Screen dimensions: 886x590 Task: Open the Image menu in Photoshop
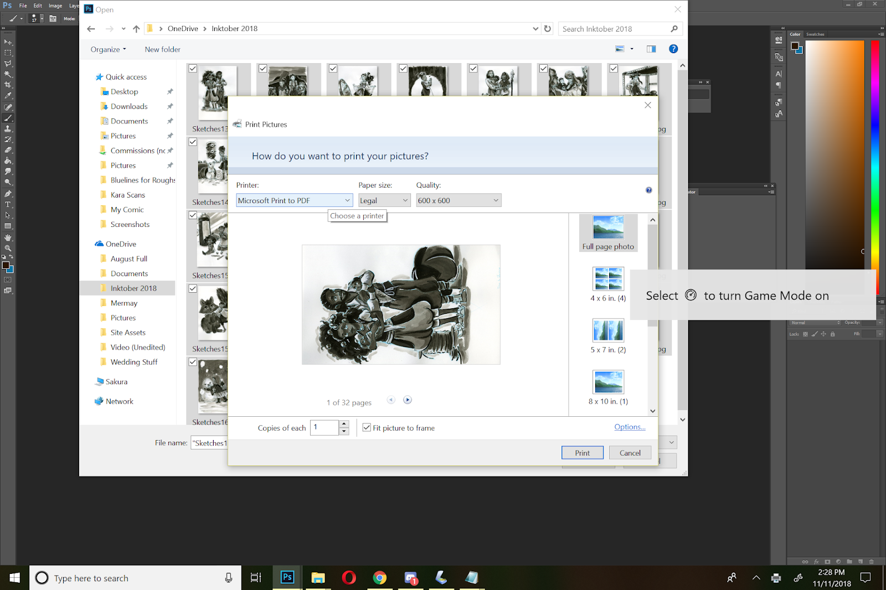[x=55, y=6]
